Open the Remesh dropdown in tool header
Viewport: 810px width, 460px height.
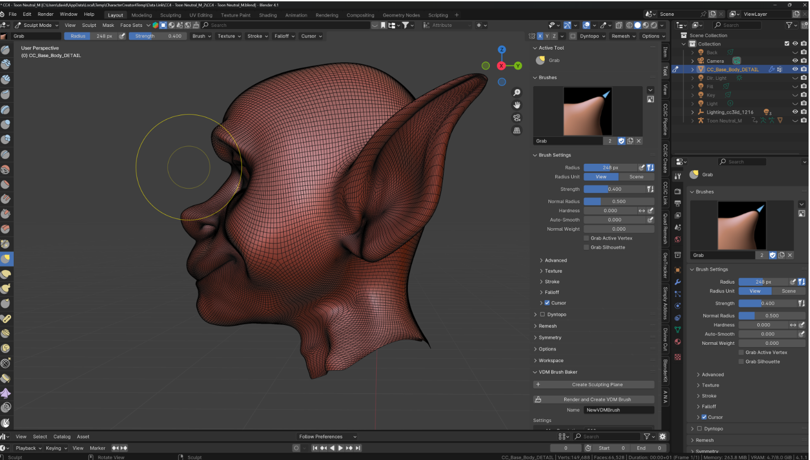(623, 36)
